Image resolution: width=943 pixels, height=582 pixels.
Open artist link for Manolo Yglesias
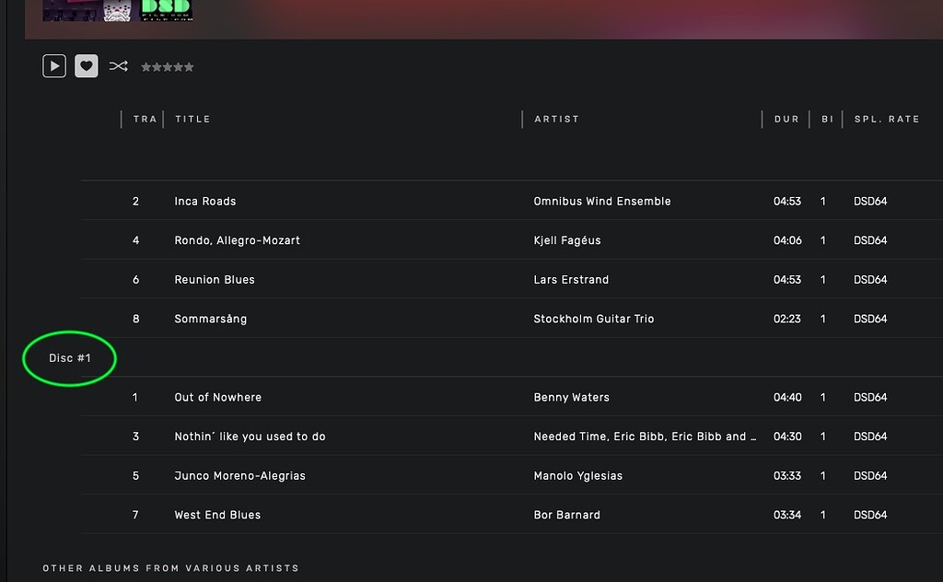coord(578,475)
